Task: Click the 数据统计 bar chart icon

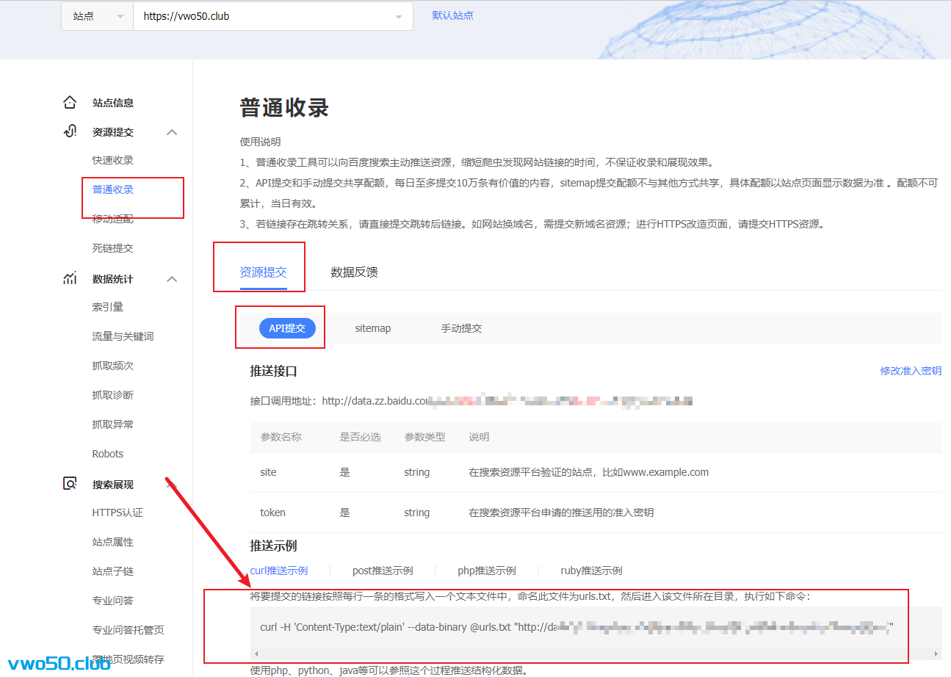Action: (70, 279)
